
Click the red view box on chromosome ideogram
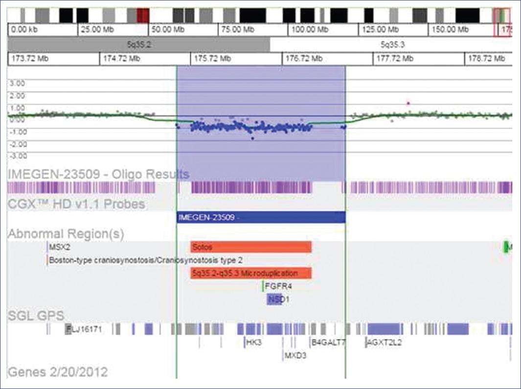click(x=502, y=22)
